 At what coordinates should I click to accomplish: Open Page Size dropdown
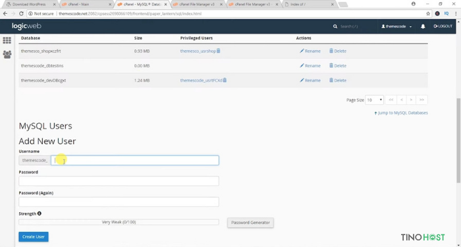pyautogui.click(x=374, y=100)
